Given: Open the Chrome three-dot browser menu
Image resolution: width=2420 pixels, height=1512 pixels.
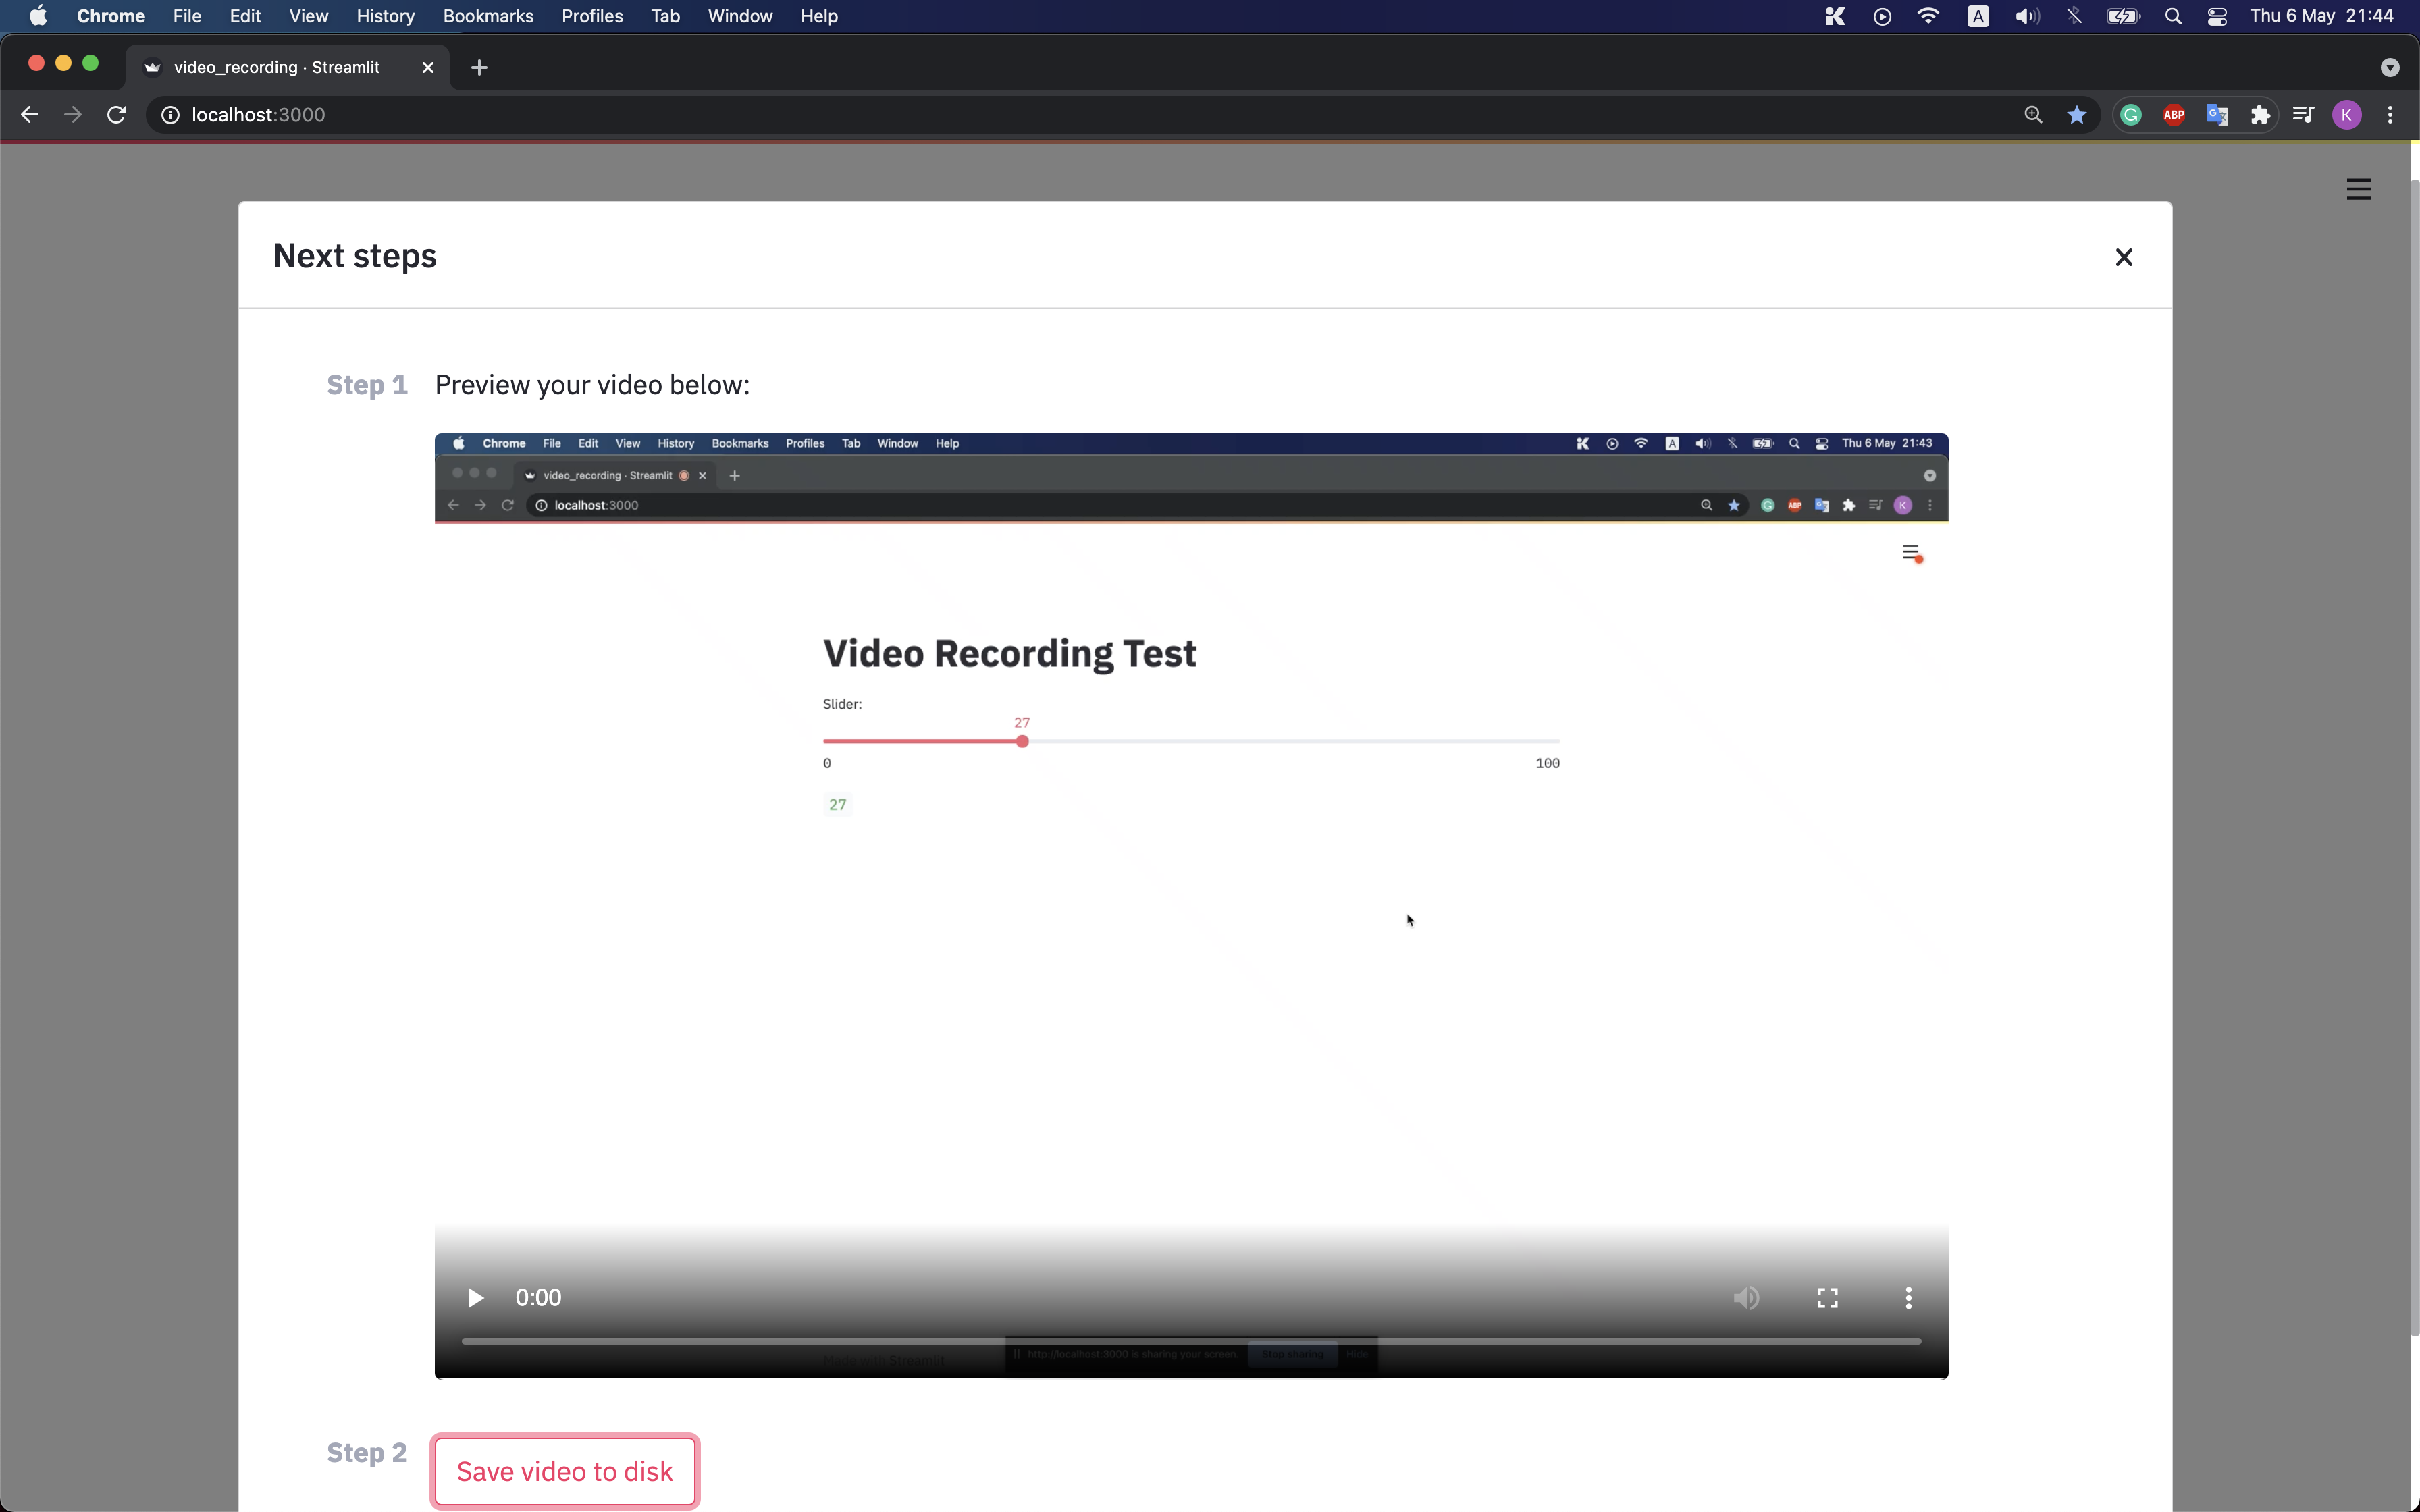Looking at the screenshot, I should click(2390, 114).
